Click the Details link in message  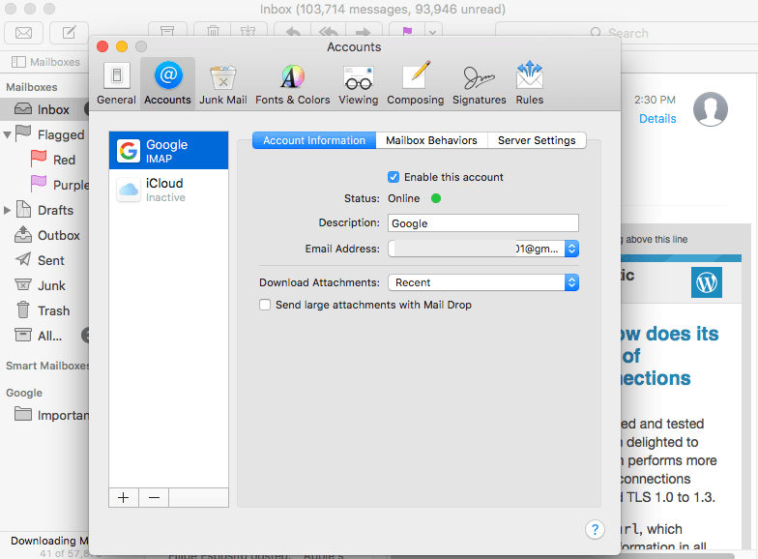pos(657,119)
